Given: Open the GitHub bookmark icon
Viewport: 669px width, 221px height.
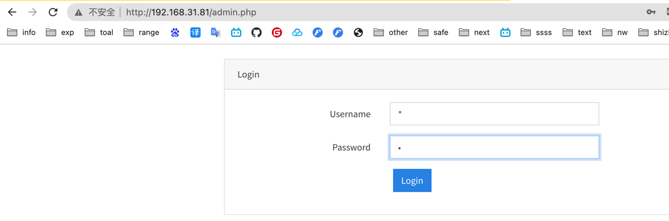Looking at the screenshot, I should pos(257,33).
